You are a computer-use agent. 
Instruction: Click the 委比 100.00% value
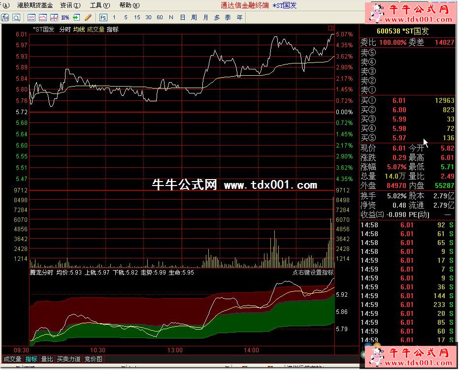pos(393,42)
